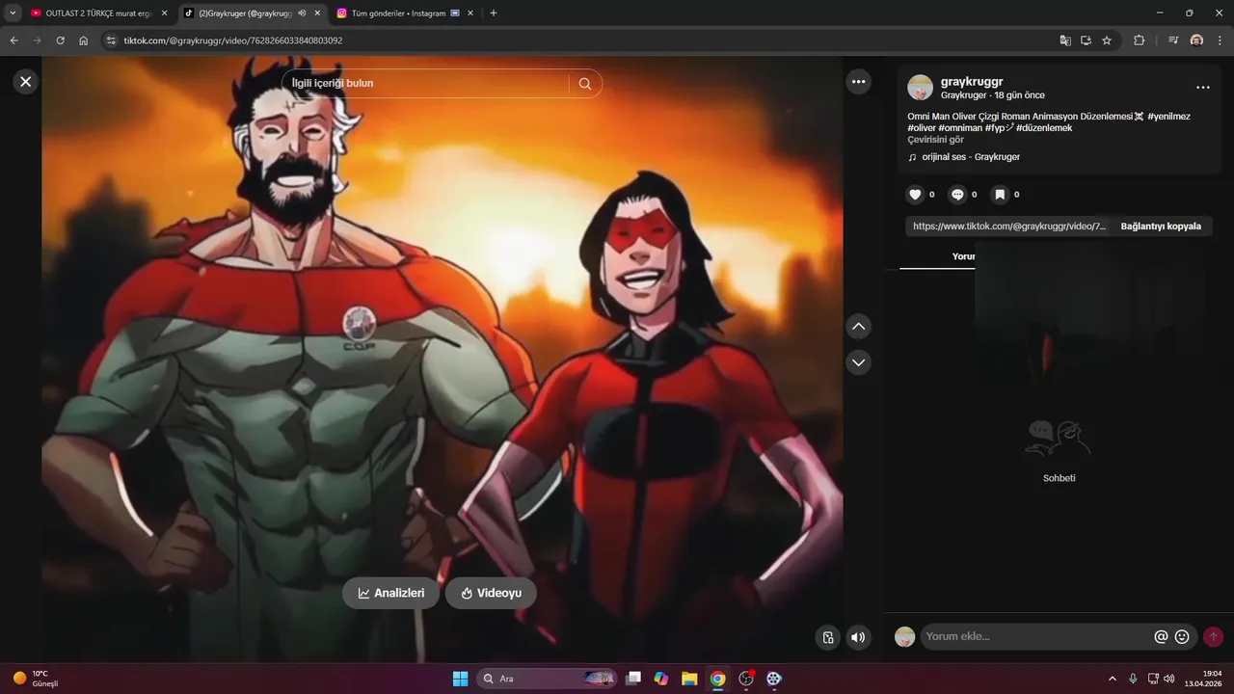Close the Instagram tab
1234x694 pixels.
(470, 13)
